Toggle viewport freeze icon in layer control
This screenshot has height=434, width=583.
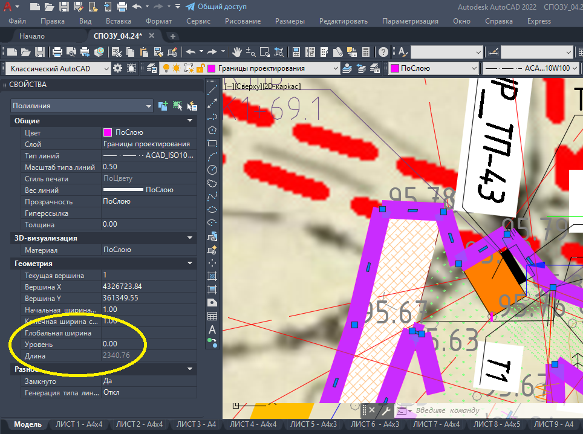[189, 68]
